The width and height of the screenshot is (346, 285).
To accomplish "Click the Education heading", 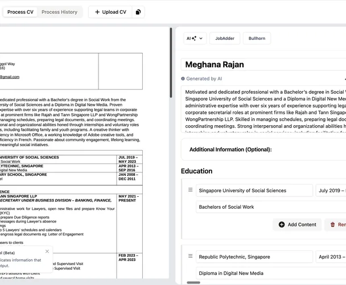I will [x=196, y=171].
